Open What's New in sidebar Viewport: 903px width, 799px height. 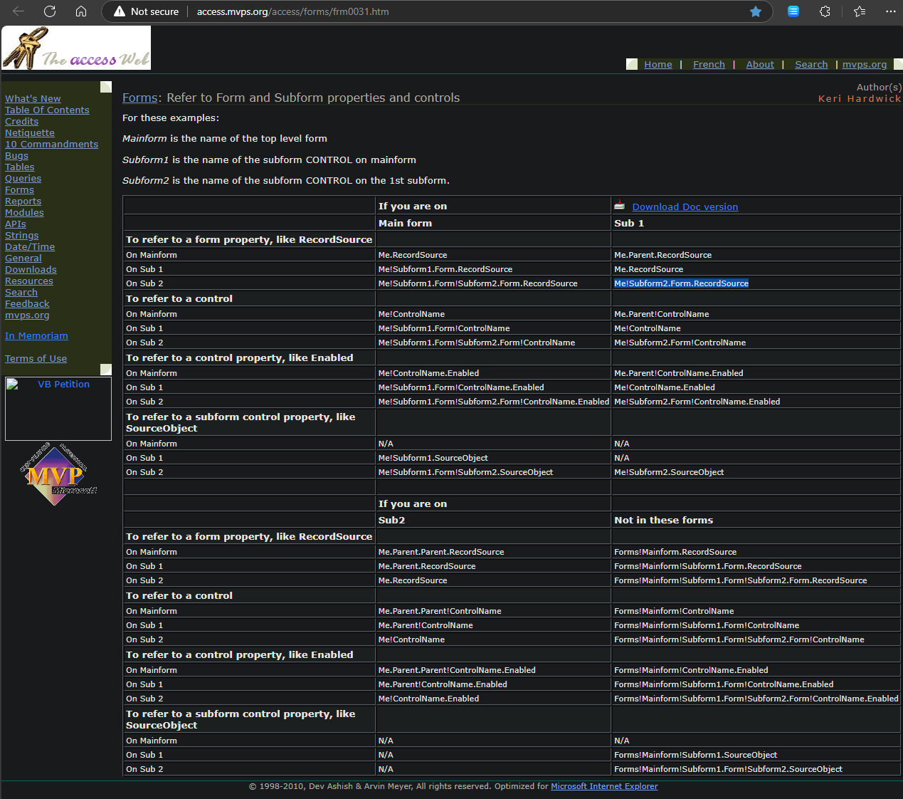[x=33, y=98]
